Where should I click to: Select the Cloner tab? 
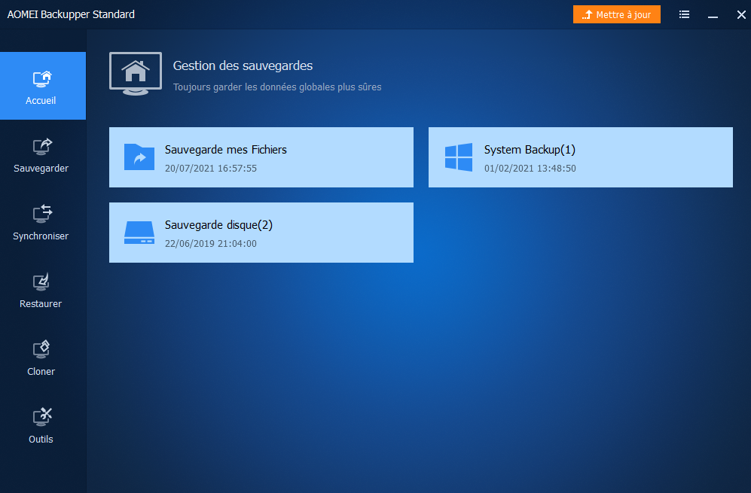tap(41, 358)
